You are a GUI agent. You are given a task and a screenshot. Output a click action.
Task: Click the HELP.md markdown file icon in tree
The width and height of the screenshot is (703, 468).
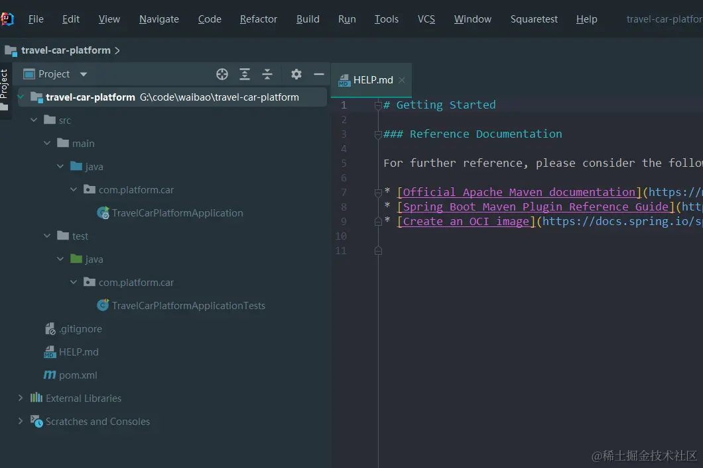pyautogui.click(x=50, y=352)
